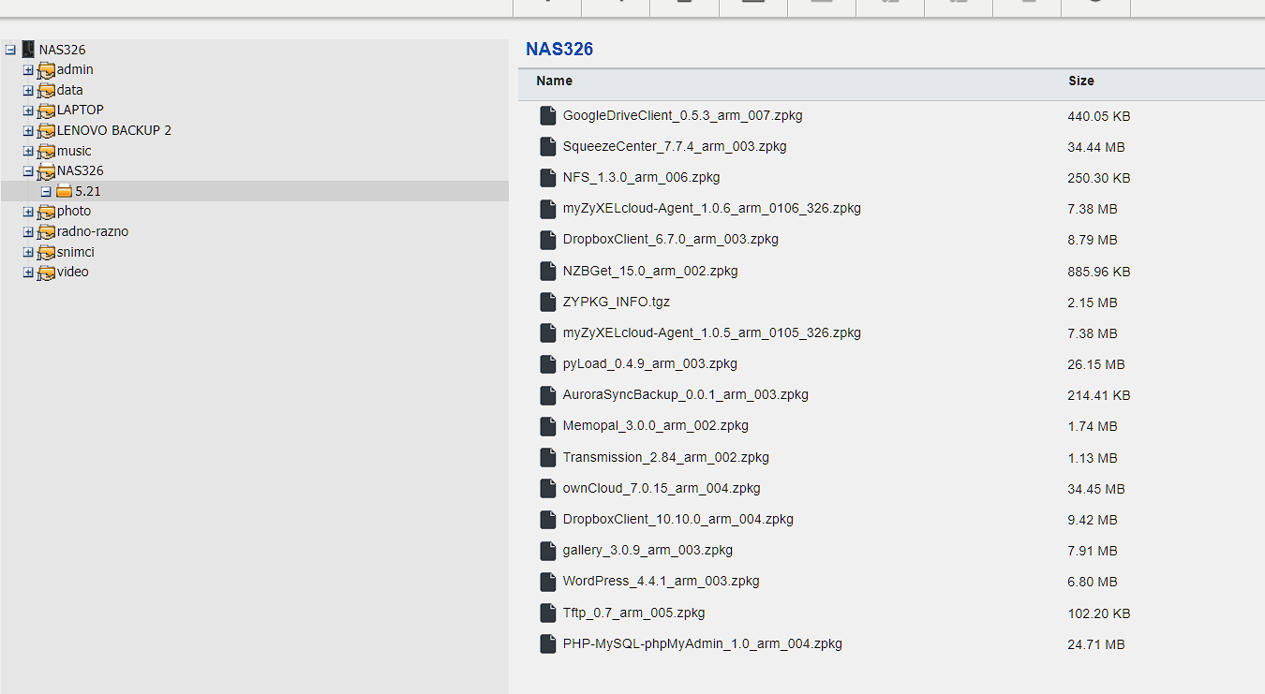Select the PHP-MySQL-phpMyAdmin_1.0_arm_004.zpkg file icon
This screenshot has width=1265, height=694.
548,644
